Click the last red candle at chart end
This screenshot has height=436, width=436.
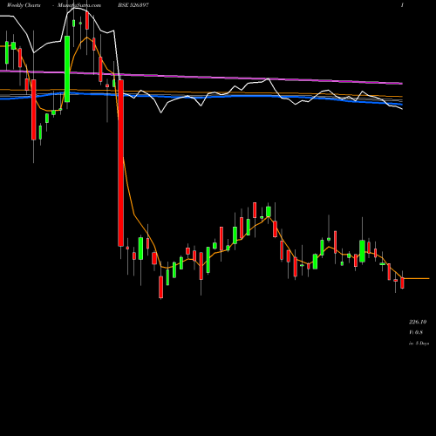click(402, 283)
